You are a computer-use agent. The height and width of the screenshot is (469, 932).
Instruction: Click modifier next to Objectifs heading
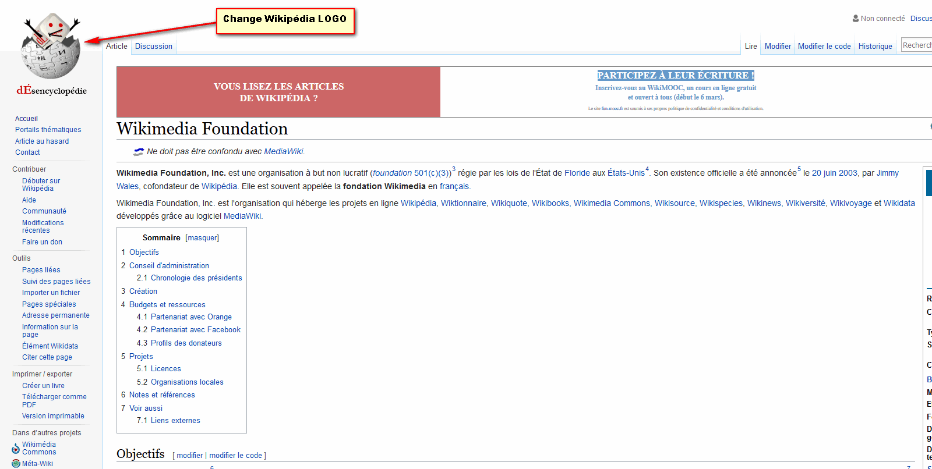point(190,456)
